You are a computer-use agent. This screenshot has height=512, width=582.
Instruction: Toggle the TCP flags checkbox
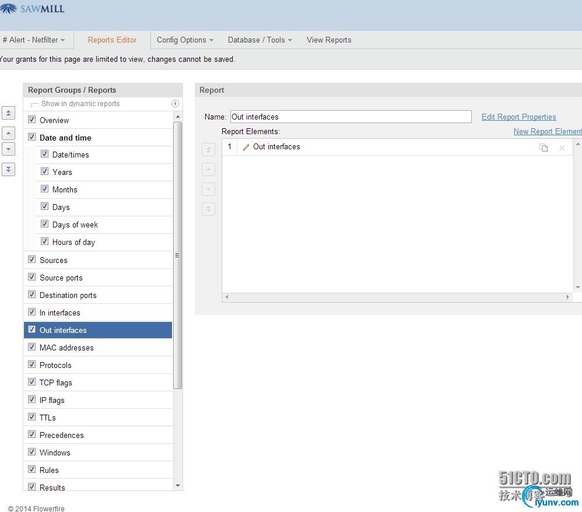point(32,382)
